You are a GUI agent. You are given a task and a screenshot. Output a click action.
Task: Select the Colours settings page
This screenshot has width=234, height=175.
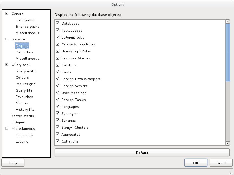coord(22,78)
